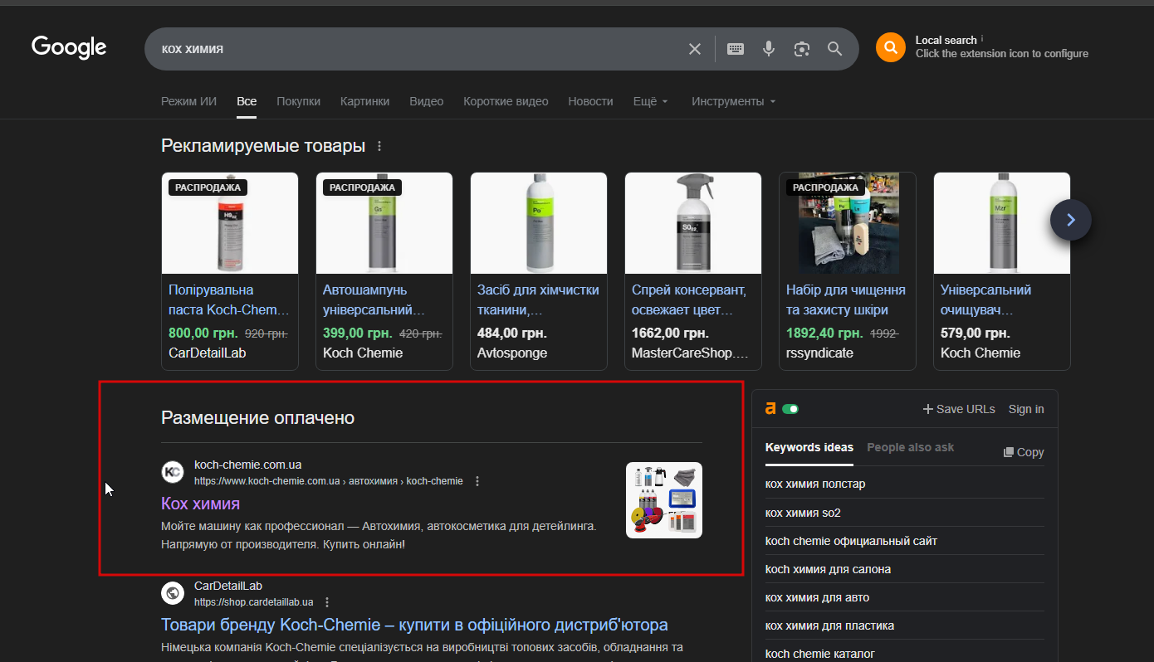
Task: Open the Koch Chemie ad product thumbnail
Action: tap(664, 500)
